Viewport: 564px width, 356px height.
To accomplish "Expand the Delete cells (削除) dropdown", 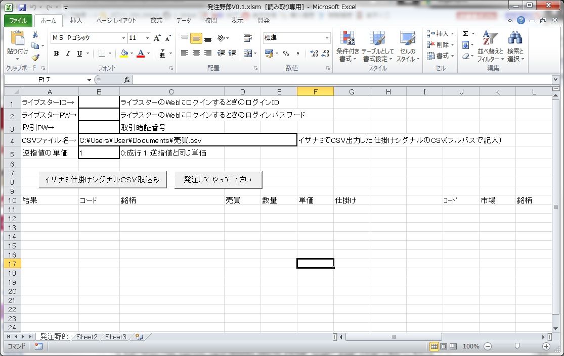I will tap(453, 45).
